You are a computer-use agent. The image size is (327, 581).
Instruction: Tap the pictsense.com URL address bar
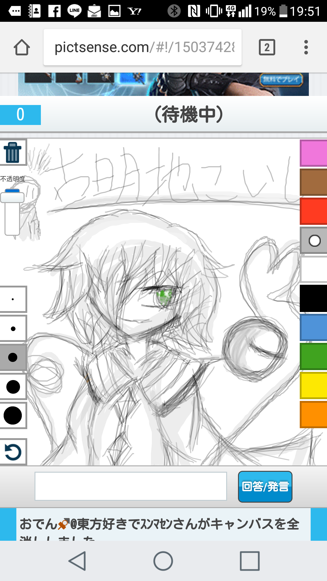point(142,48)
